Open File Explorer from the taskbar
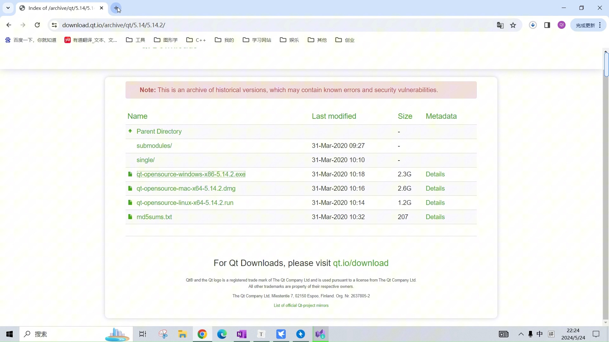The height and width of the screenshot is (342, 609). tap(183, 334)
